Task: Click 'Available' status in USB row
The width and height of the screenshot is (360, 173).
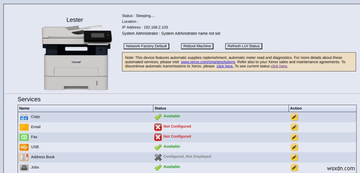Action: click(172, 146)
